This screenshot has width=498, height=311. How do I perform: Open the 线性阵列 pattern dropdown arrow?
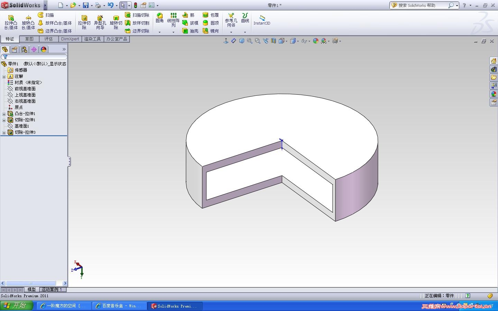pos(173,32)
